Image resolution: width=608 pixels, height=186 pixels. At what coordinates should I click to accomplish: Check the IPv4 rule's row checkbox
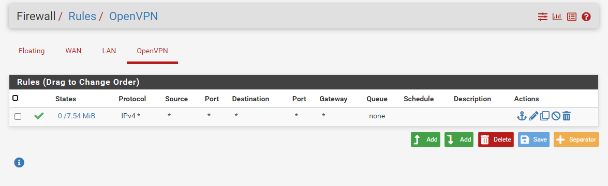(x=18, y=116)
